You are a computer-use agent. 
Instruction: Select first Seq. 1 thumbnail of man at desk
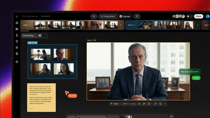pos(40,25)
